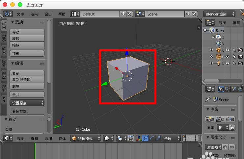Toggle Lamp selectability arrow in outliner
This screenshot has width=244, height=159.
tap(234, 63)
